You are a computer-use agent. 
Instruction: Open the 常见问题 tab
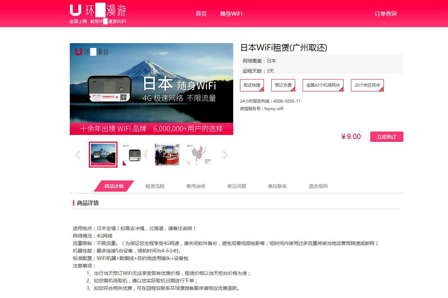[x=236, y=186]
